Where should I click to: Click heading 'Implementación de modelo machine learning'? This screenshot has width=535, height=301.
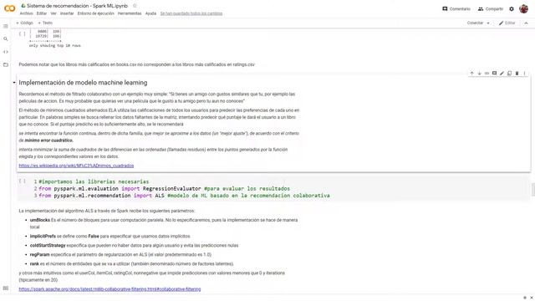click(x=83, y=83)
